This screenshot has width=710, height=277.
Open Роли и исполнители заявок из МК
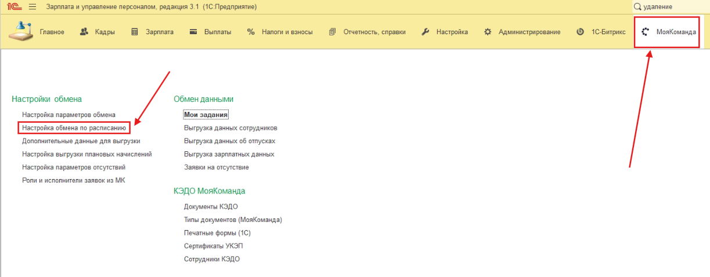pyautogui.click(x=73, y=180)
